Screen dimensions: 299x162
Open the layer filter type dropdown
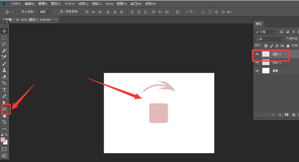pyautogui.click(x=265, y=32)
